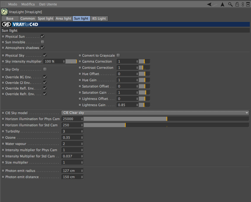Open the CIE Sky model dropdown
Viewport: 251px width, 202px height.
click(155, 113)
